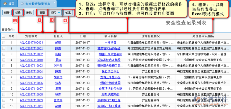Check the checkbox for row 5

click(3, 66)
